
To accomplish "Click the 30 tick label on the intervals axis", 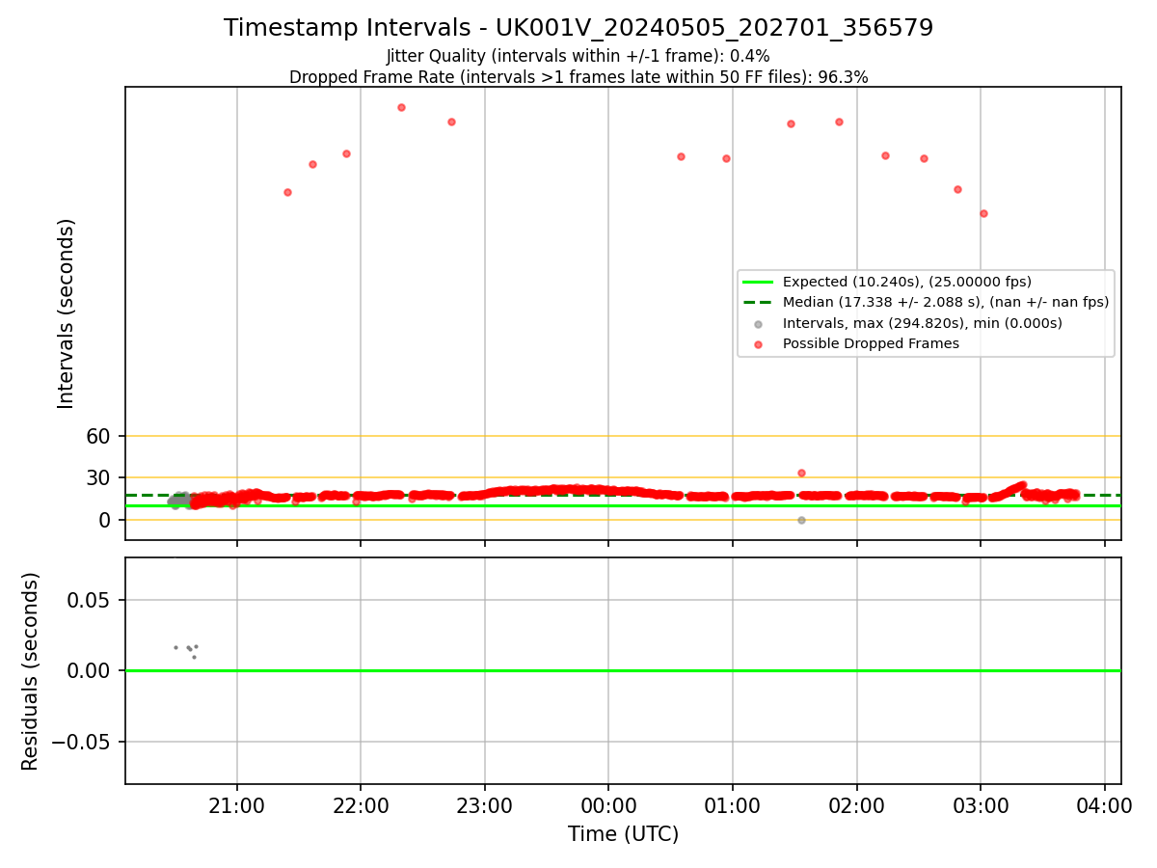I will (x=99, y=478).
